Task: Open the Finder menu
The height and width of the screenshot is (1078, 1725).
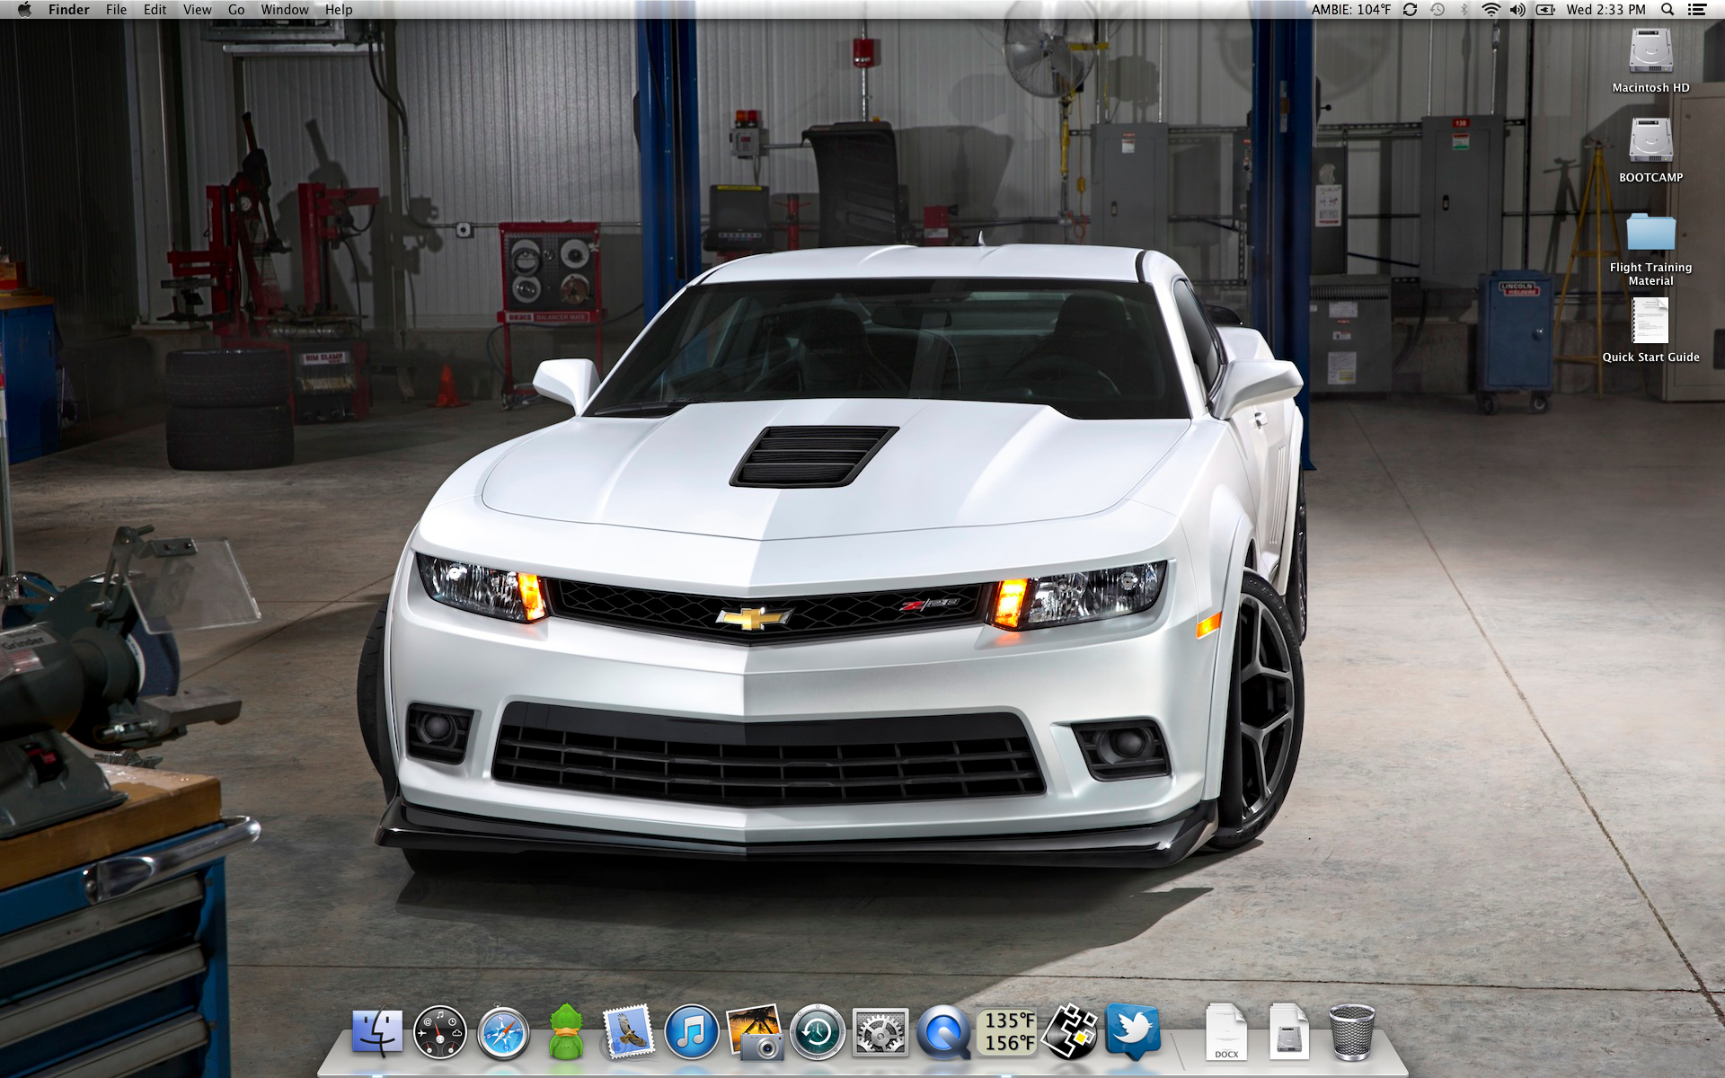Action: coord(69,10)
